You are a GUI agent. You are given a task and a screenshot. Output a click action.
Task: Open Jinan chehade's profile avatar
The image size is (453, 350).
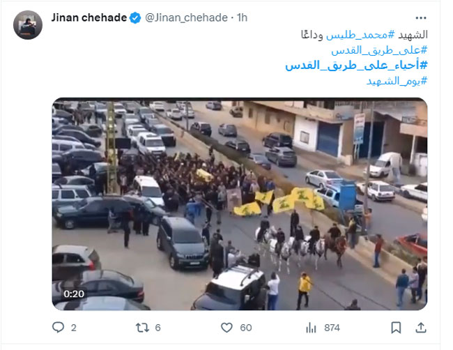click(x=28, y=25)
